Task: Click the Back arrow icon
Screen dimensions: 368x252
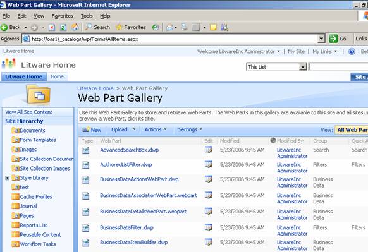Action: [4, 27]
